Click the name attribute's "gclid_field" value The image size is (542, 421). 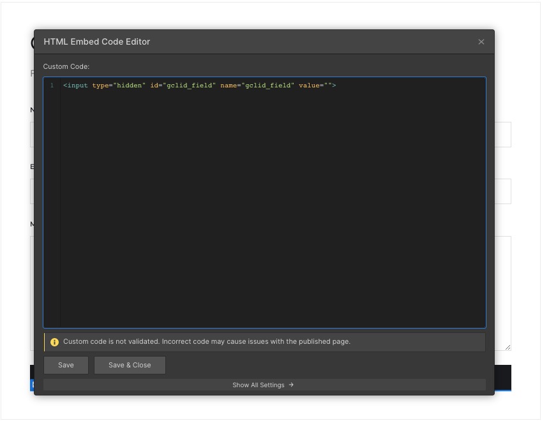[x=268, y=85]
